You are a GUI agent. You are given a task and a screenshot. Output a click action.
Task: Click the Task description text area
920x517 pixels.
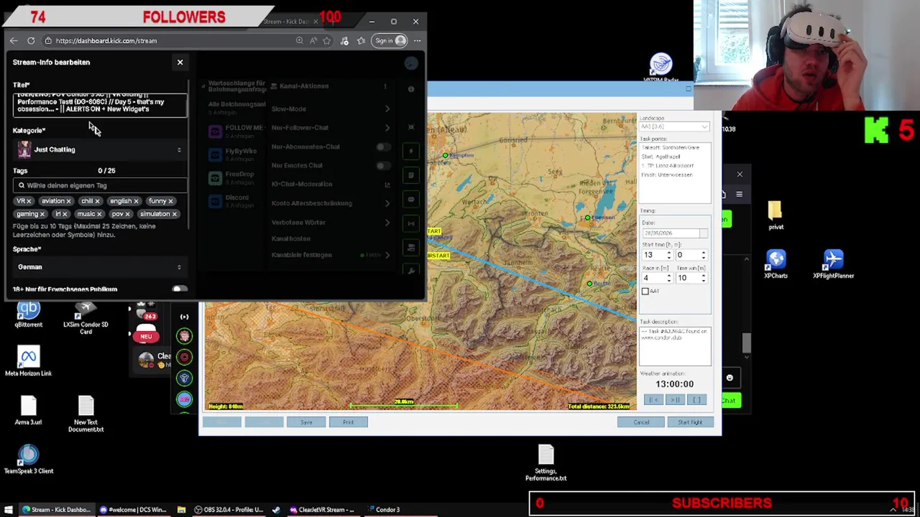tap(674, 347)
